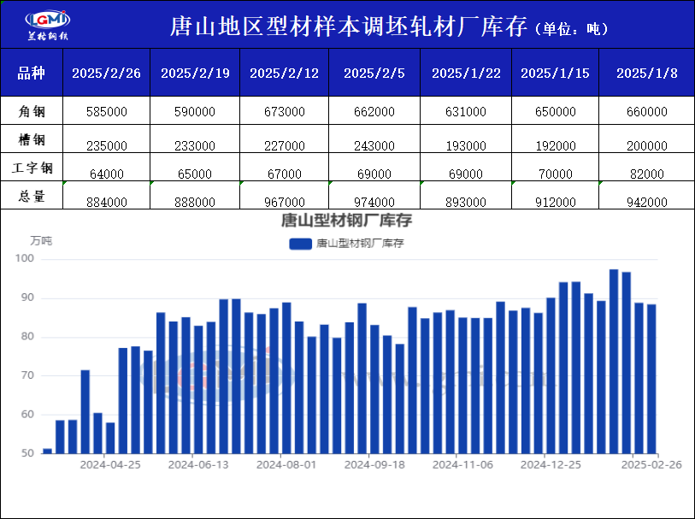This screenshot has width=695, height=519.
Task: Select the 工字钢 row label
Action: point(32,168)
